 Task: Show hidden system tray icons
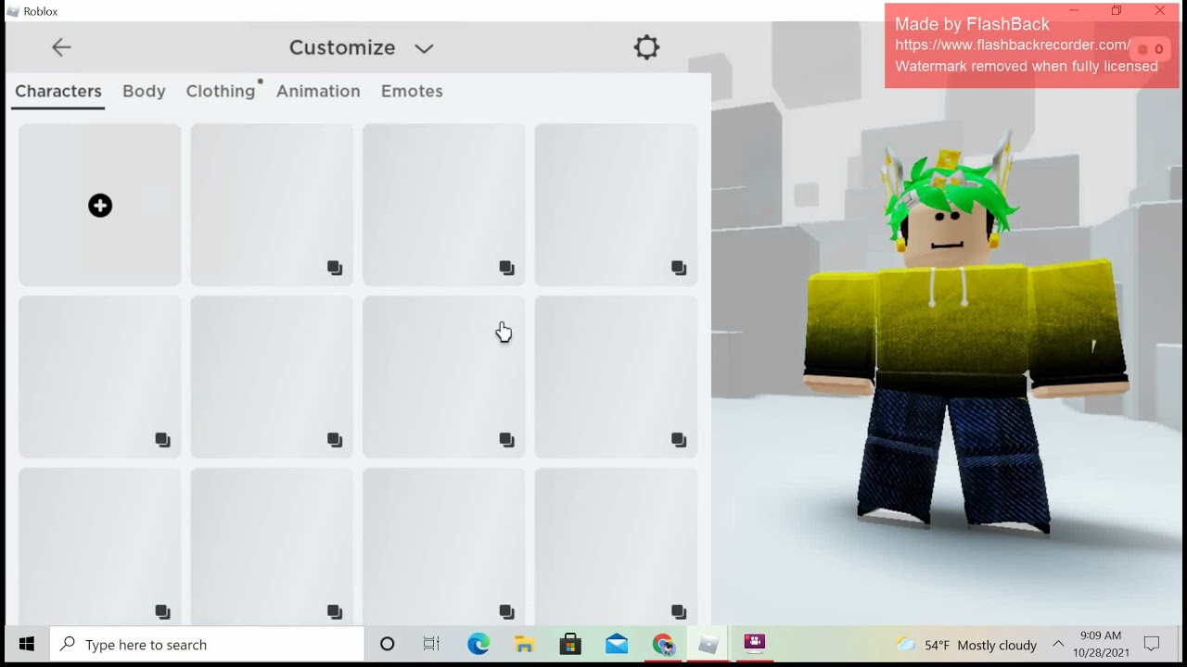pos(1058,644)
